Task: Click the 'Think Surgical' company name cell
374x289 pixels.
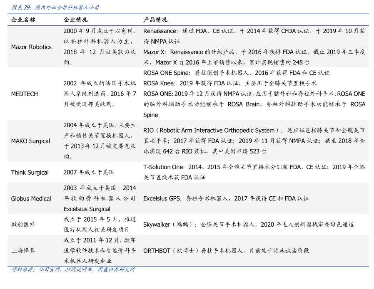Action: 30,172
